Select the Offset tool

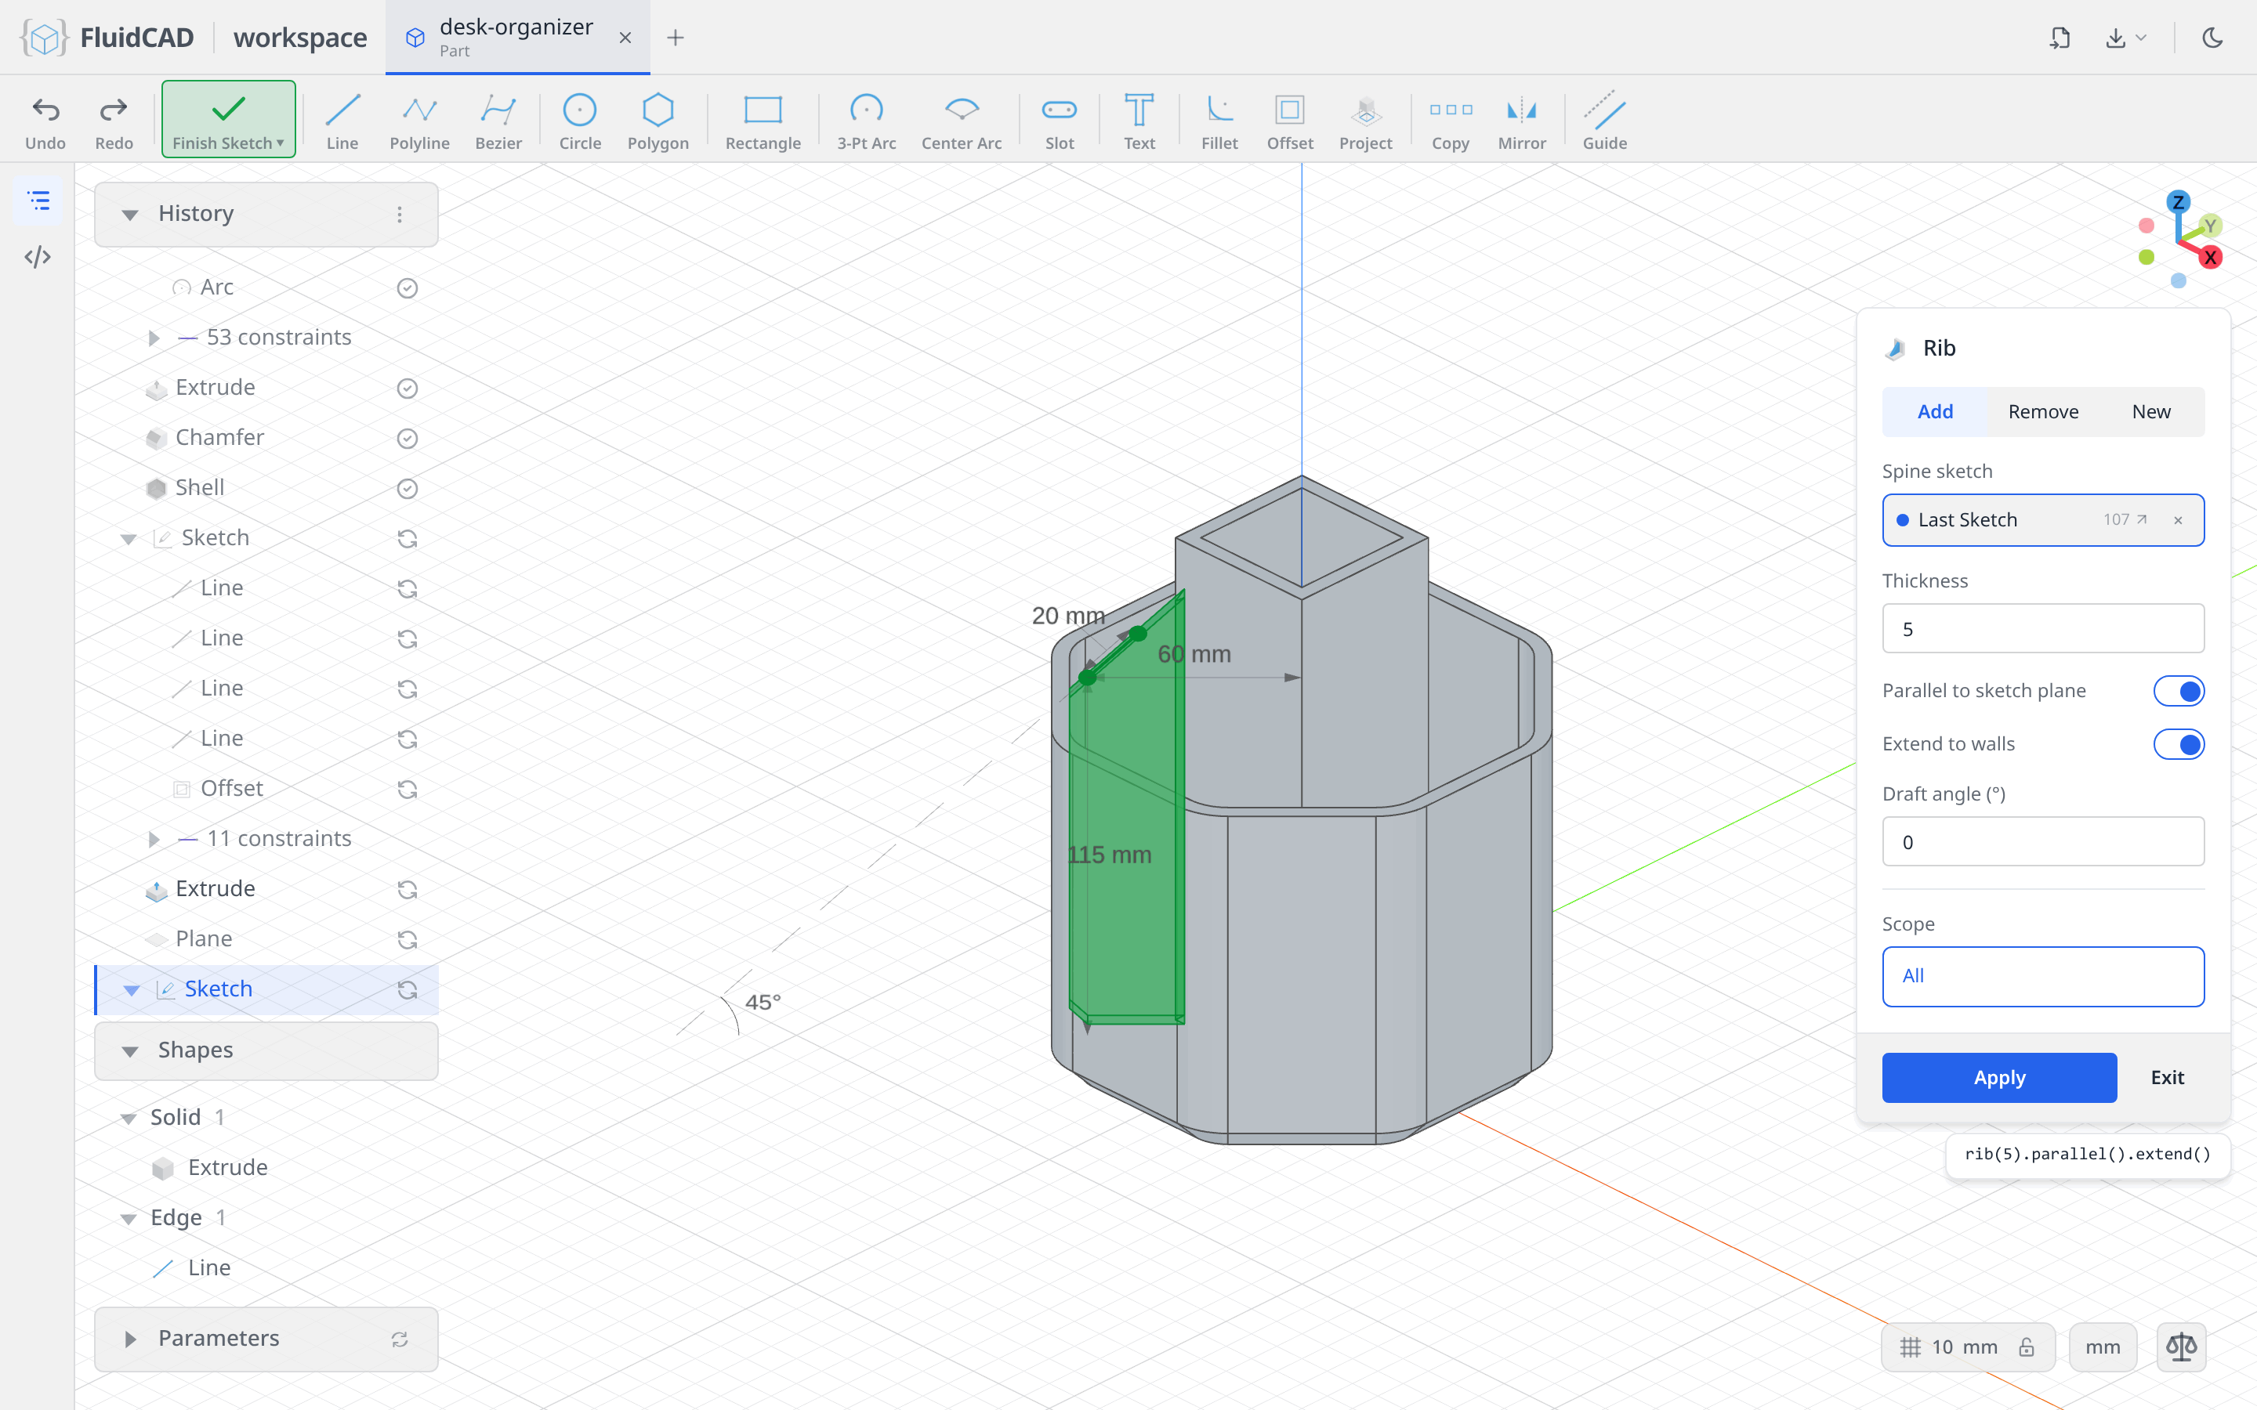tap(1290, 121)
